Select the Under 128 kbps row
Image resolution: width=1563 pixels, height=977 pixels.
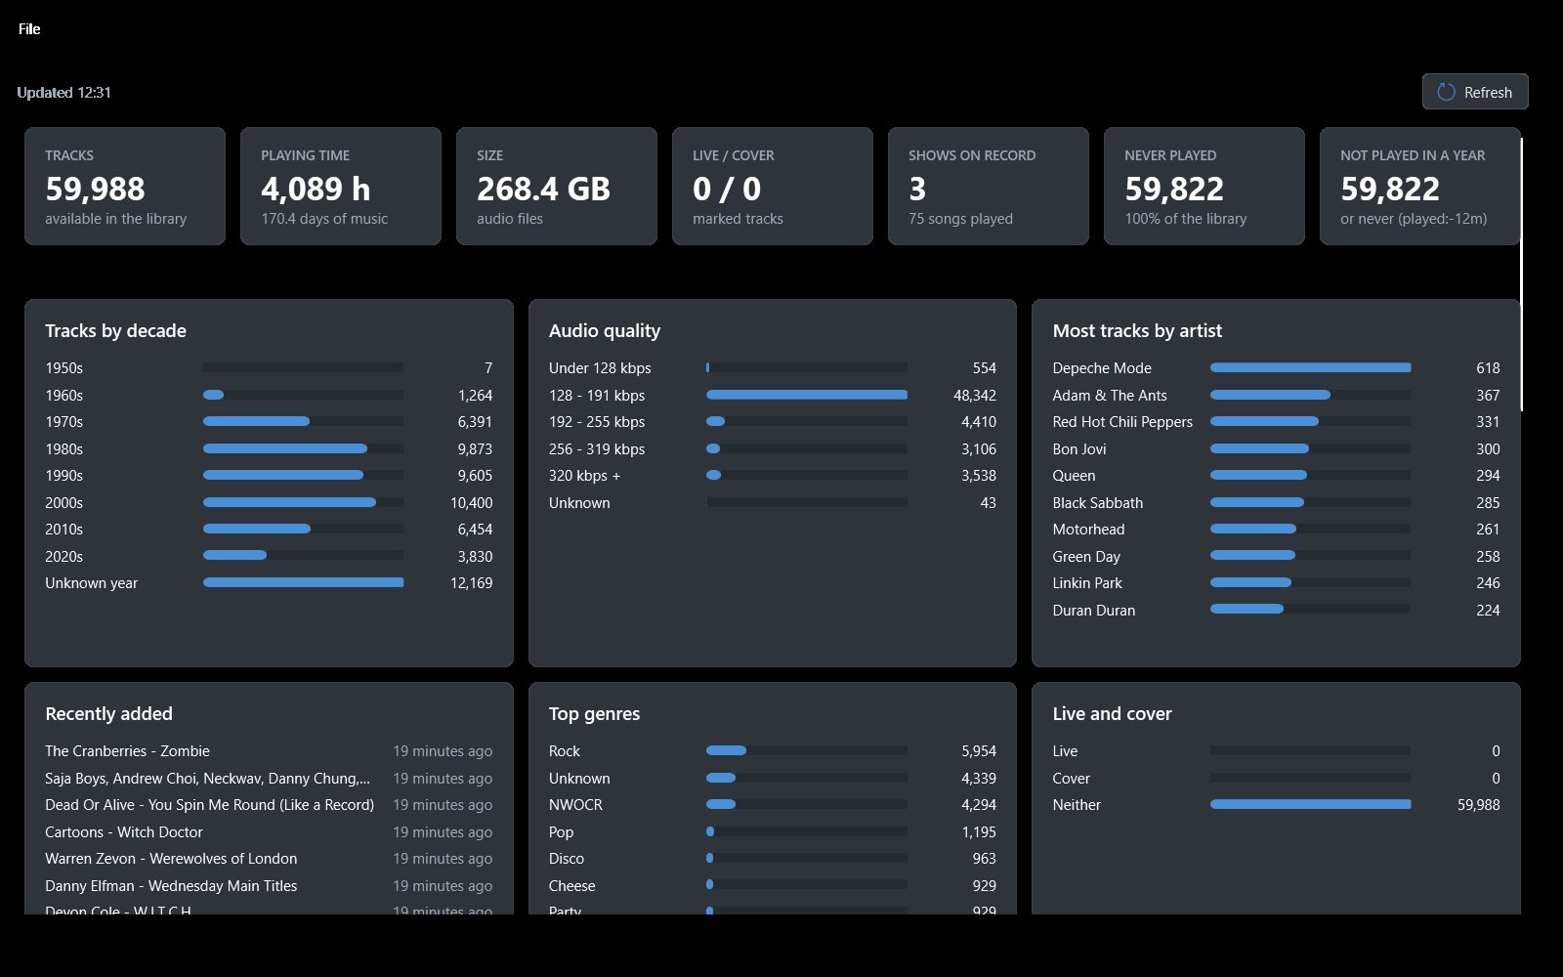773,368
